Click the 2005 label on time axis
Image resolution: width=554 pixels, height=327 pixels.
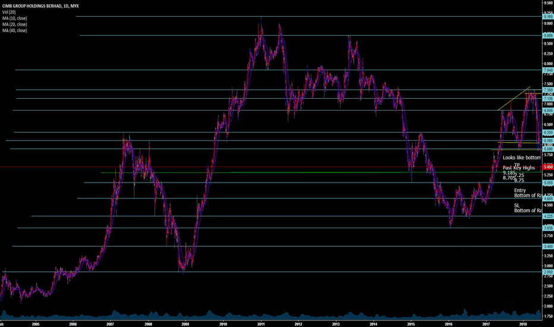[35, 324]
